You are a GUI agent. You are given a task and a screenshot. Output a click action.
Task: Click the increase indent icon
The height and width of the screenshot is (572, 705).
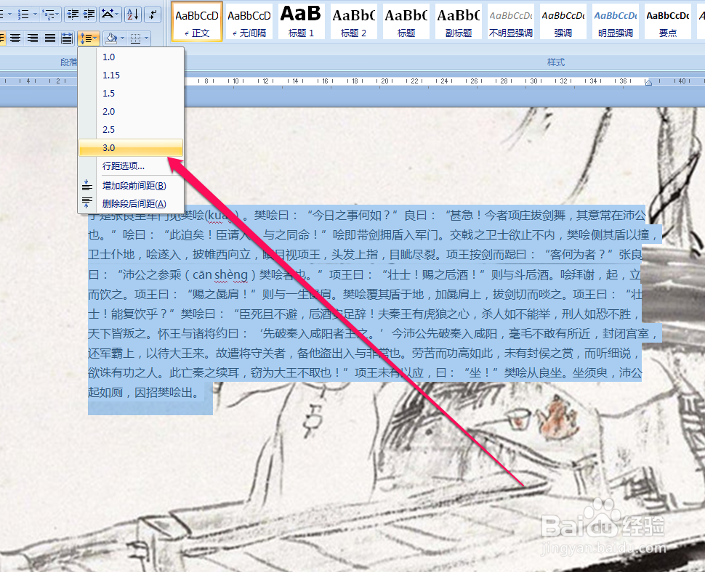[88, 15]
